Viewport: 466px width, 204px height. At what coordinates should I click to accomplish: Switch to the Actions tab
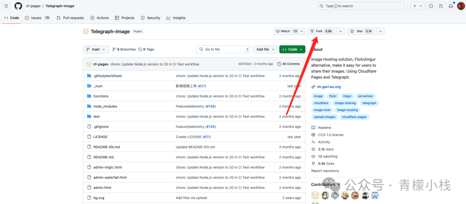point(100,18)
